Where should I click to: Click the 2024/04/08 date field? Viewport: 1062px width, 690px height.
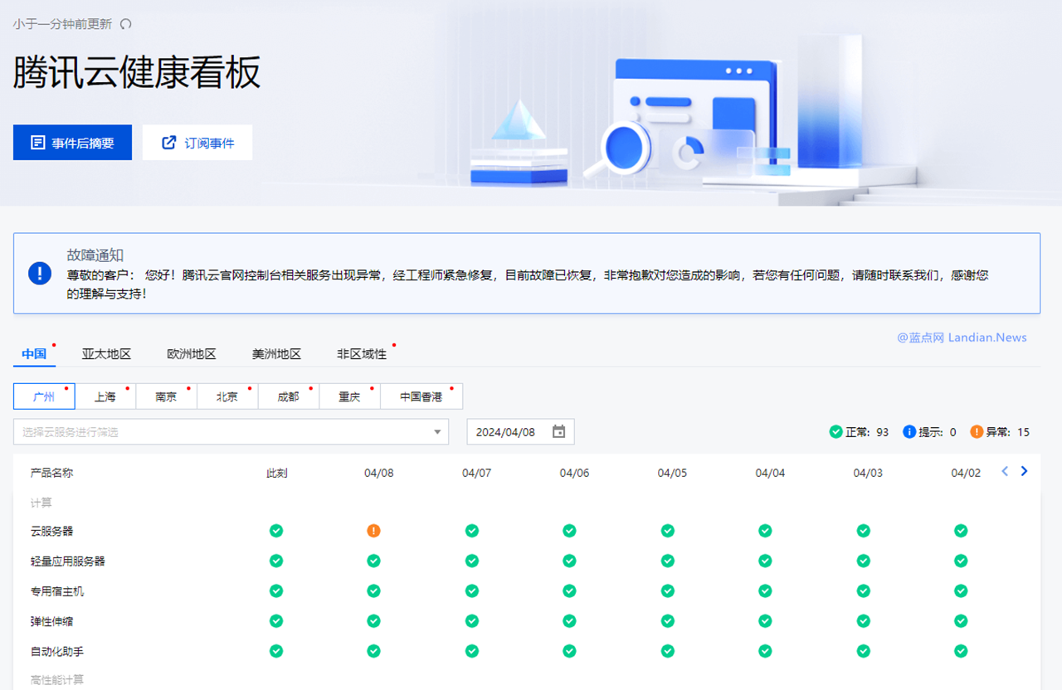[520, 432]
